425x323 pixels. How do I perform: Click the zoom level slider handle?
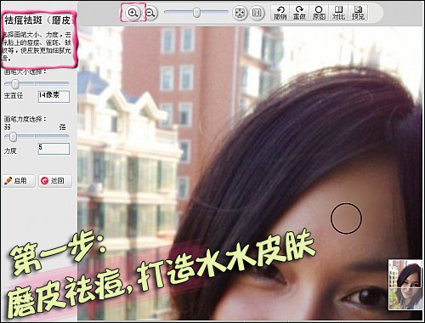tap(196, 13)
